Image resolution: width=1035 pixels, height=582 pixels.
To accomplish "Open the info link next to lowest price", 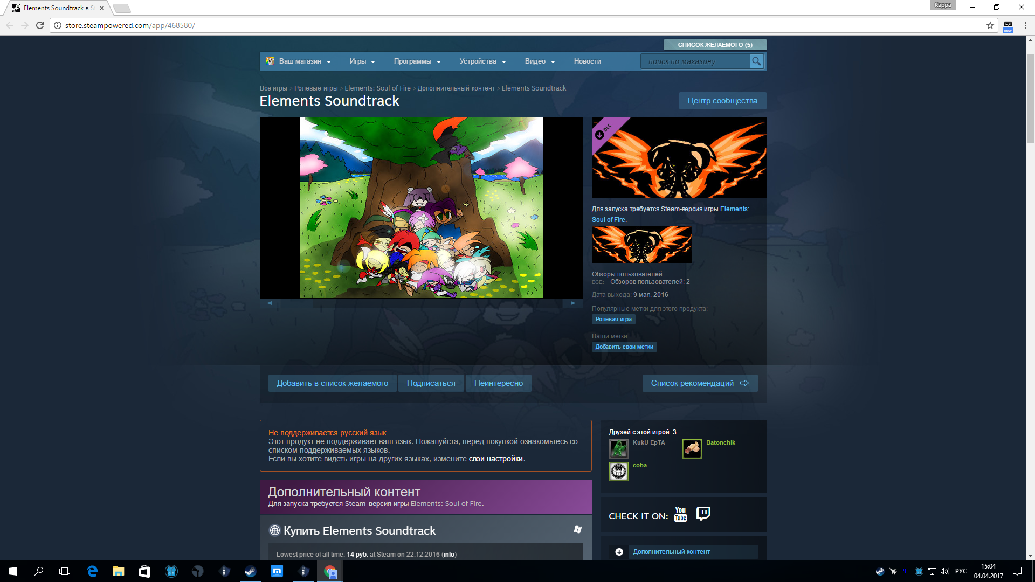I will 448,555.
